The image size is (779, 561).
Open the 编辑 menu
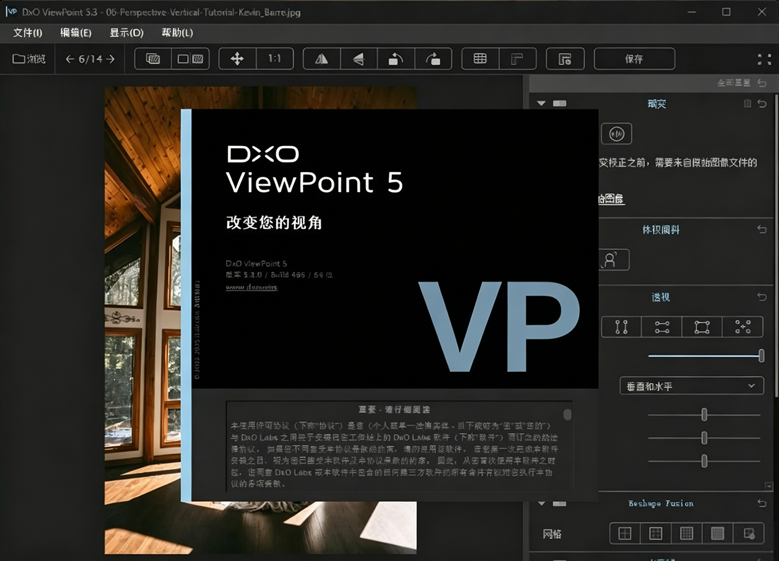coord(76,32)
